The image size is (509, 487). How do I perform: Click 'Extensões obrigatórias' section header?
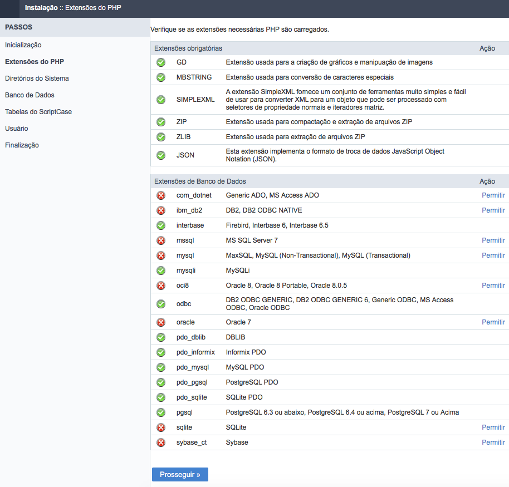pos(188,48)
